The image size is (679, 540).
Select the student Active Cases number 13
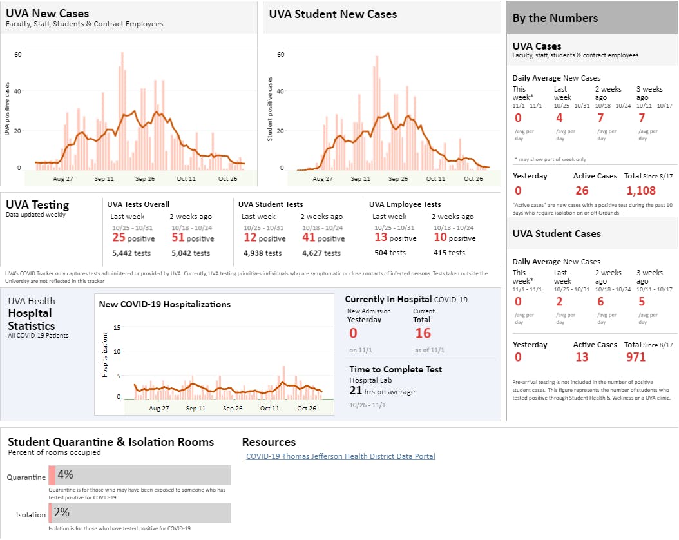pyautogui.click(x=581, y=357)
